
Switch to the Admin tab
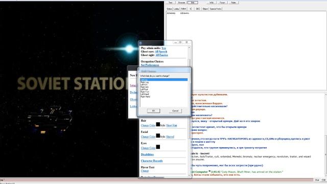click(x=183, y=9)
